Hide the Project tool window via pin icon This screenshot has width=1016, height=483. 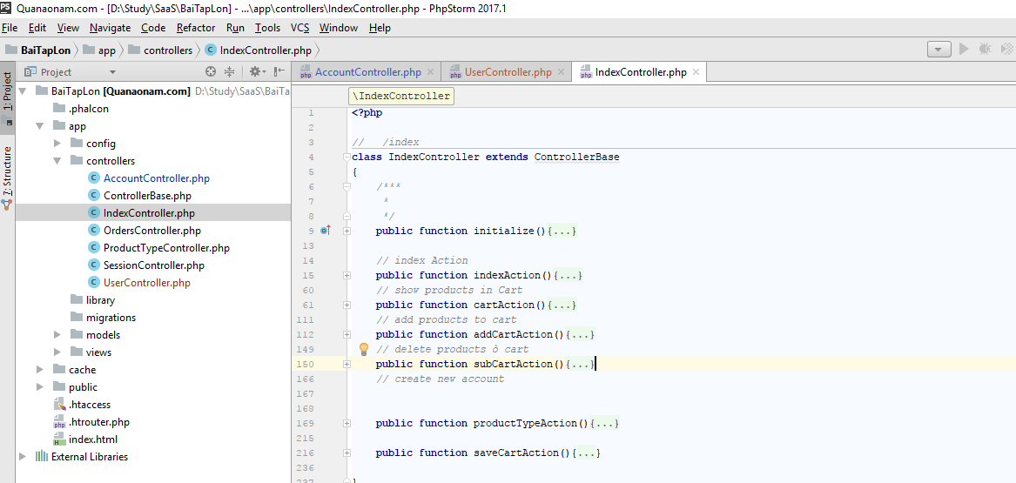(279, 72)
